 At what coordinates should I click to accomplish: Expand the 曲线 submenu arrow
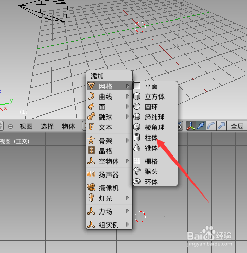pos(128,96)
